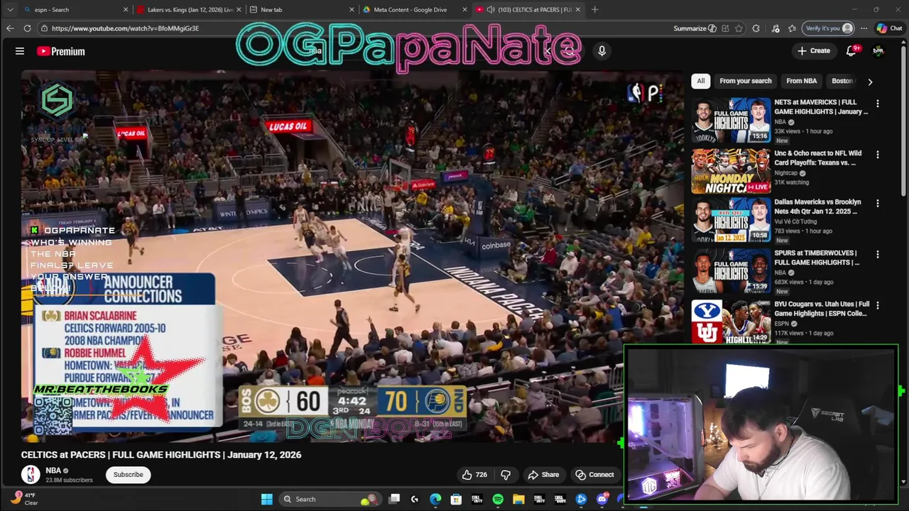Play Nets at Mavericks highlights thumbnail
The image size is (909, 511).
click(x=731, y=120)
